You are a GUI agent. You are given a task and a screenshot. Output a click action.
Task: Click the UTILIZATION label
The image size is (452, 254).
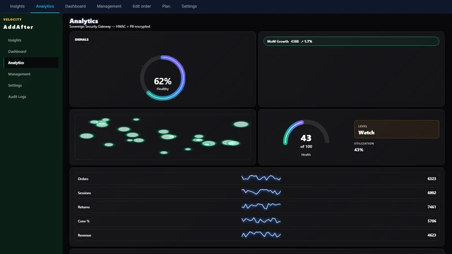[x=364, y=143]
